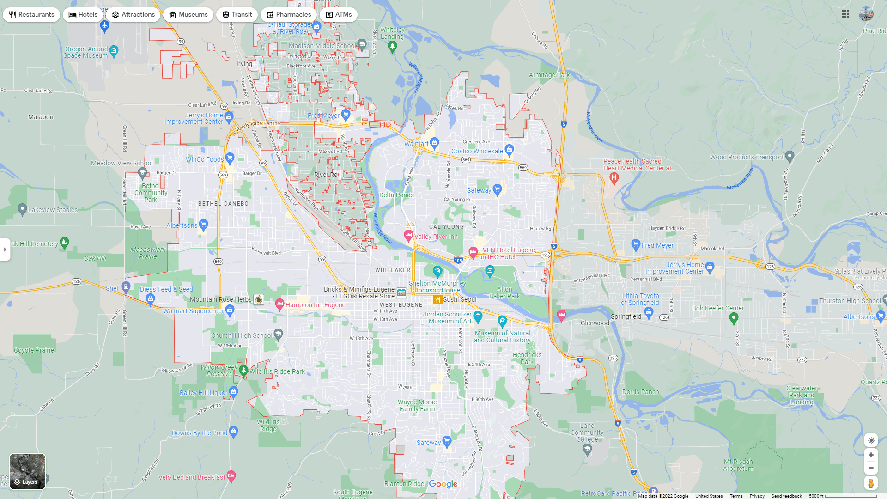Select the Diess Feed & Seed pin
This screenshot has height=499, width=887.
(x=150, y=299)
